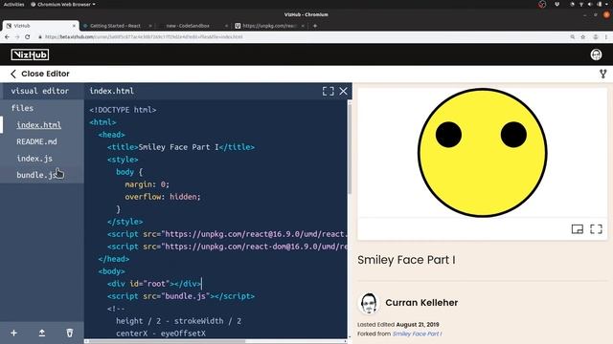Click the Close Editor label
This screenshot has height=344, width=613.
click(x=45, y=74)
